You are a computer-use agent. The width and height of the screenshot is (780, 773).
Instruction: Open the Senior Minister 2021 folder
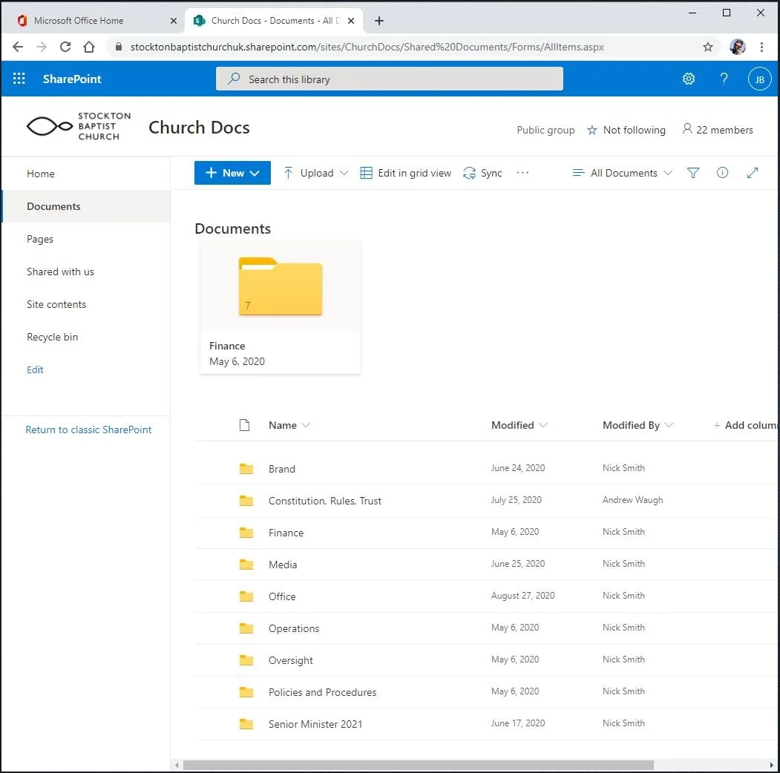(315, 724)
